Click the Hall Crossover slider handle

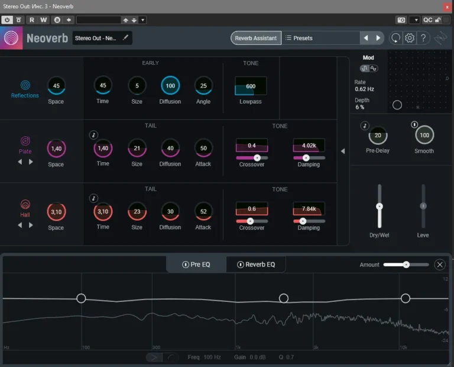[250, 221]
